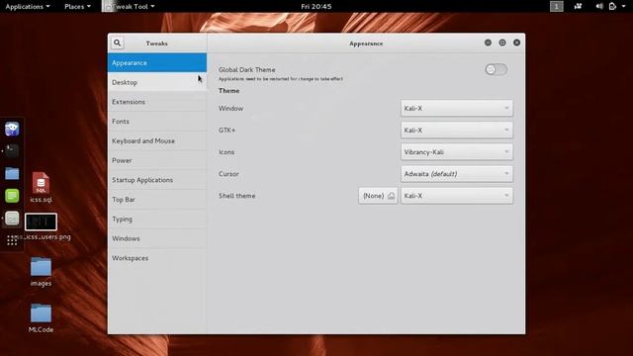Select the icss_users.png thumbnail
The width and height of the screenshot is (633, 356).
[41, 222]
